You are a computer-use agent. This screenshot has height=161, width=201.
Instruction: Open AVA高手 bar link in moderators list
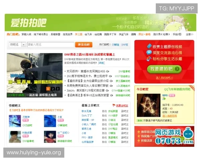[113, 115]
